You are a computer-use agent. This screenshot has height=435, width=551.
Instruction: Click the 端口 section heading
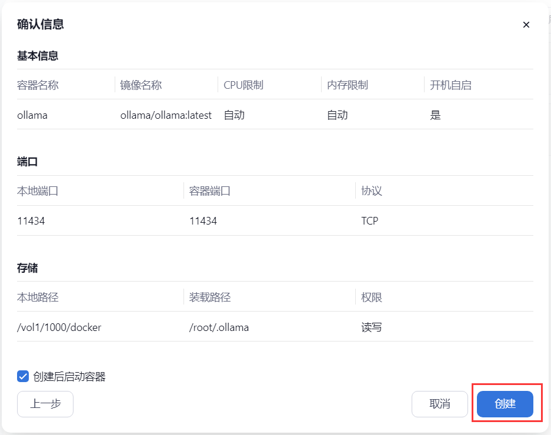(x=28, y=162)
